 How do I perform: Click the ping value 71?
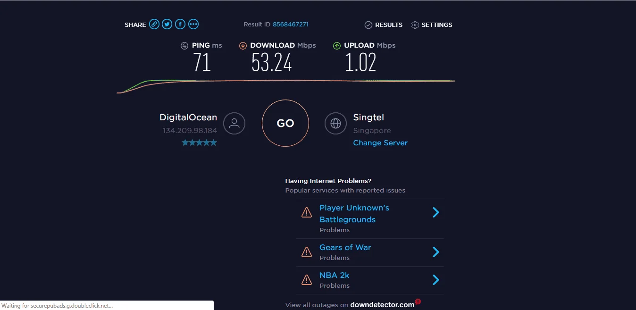[202, 62]
